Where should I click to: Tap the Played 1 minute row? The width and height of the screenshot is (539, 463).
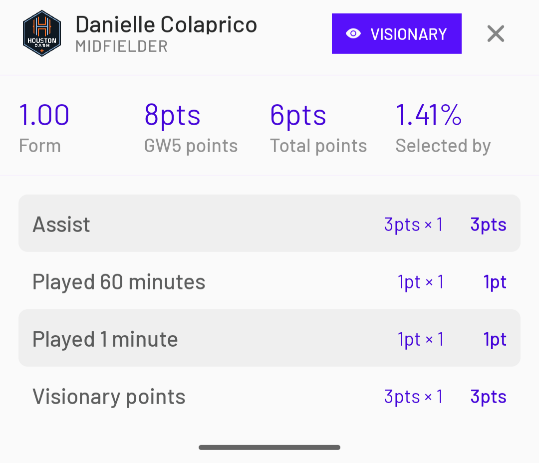269,339
